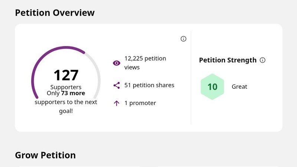Screen dimensions: 297x167
Task: Click the info icon above petition views
Action: click(x=183, y=39)
